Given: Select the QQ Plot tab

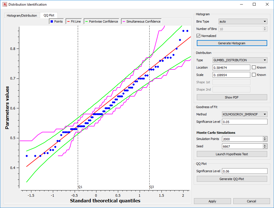Looking at the screenshot, I should point(49,15).
